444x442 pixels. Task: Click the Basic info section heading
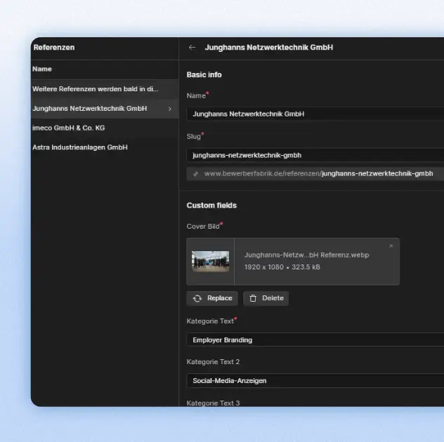(204, 74)
